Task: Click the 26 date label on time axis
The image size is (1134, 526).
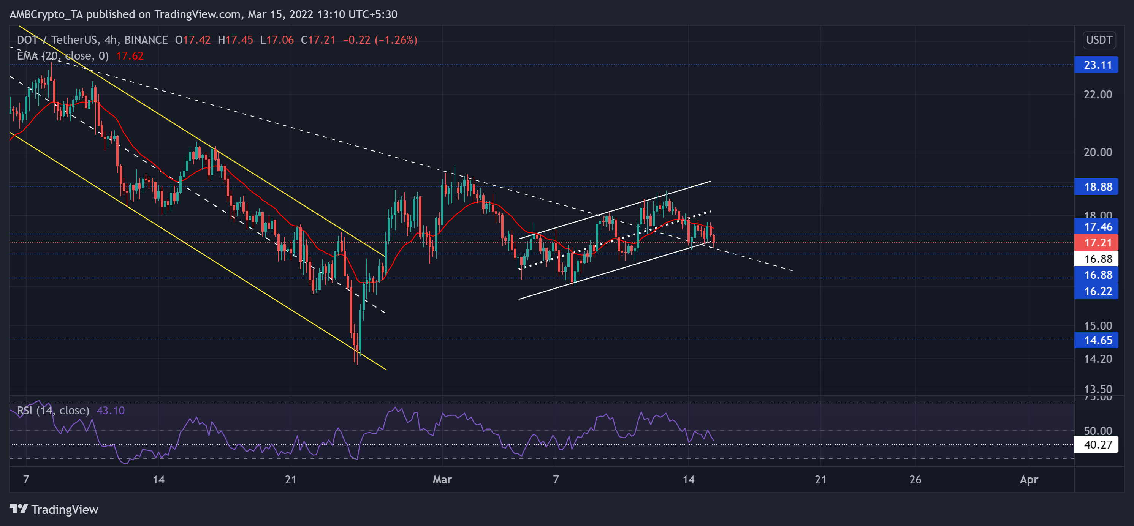Action: pos(915,480)
